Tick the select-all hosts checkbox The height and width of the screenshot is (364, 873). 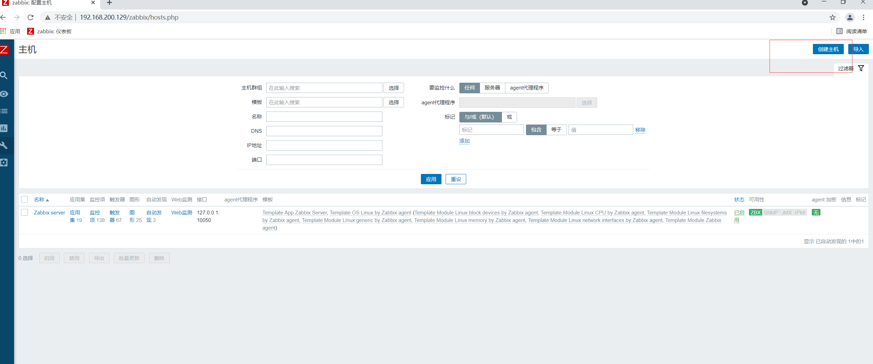tap(24, 199)
